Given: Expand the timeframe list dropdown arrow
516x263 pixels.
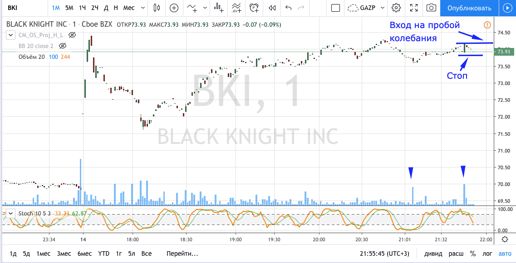Looking at the screenshot, I should [143, 8].
